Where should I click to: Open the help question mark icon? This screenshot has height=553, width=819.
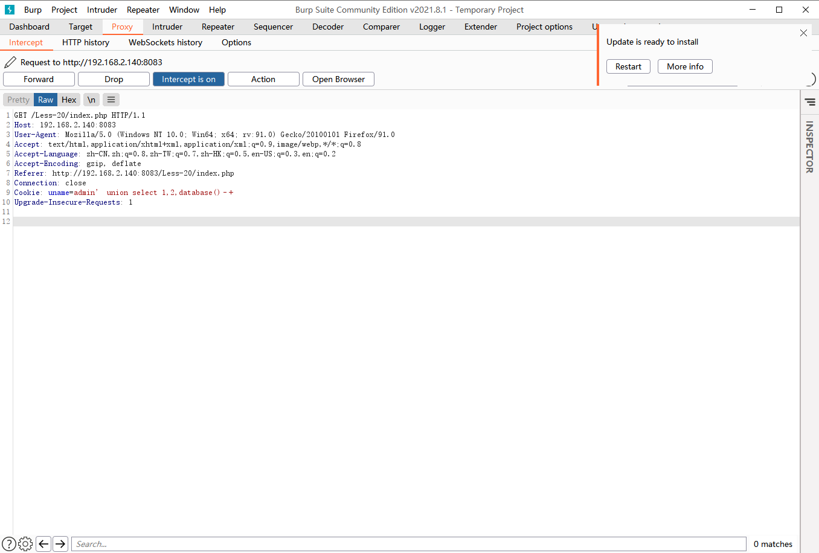point(9,544)
